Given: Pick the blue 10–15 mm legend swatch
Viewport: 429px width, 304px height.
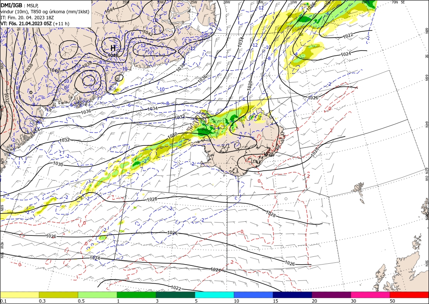Looking at the screenshot, I should click(254, 295).
